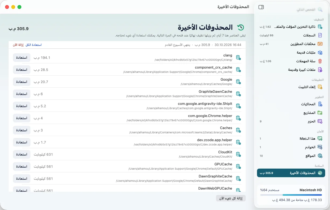Open إلغاء التثبيت sidebar item
This screenshot has width=330, height=210.
click(291, 87)
